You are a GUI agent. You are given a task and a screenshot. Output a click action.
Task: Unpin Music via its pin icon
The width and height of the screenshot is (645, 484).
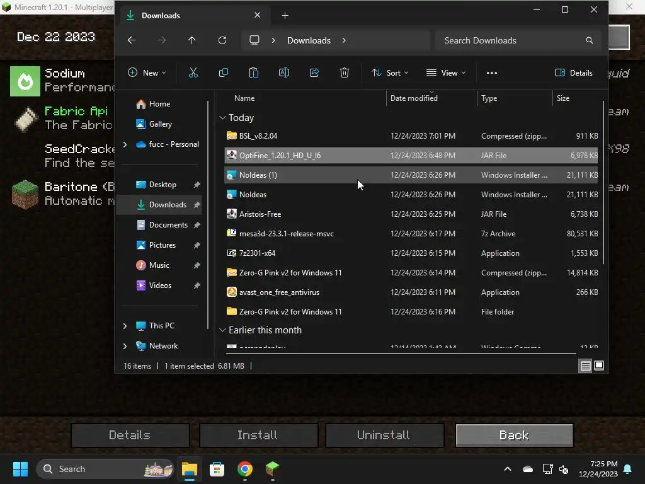197,265
